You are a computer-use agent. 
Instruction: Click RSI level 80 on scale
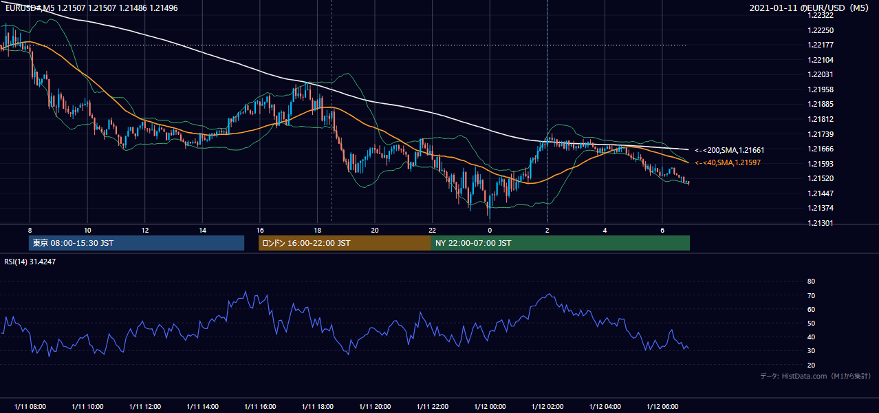point(811,282)
